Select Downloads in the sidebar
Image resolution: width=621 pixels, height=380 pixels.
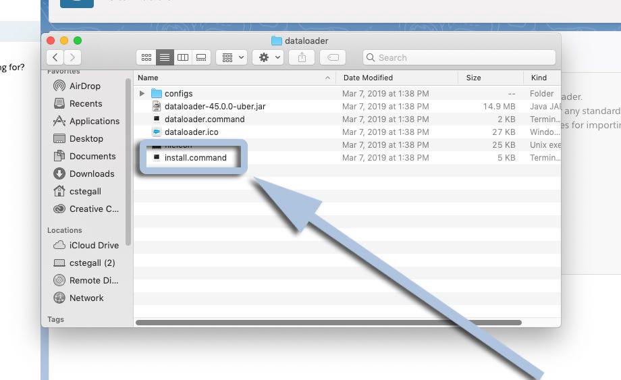click(x=92, y=173)
